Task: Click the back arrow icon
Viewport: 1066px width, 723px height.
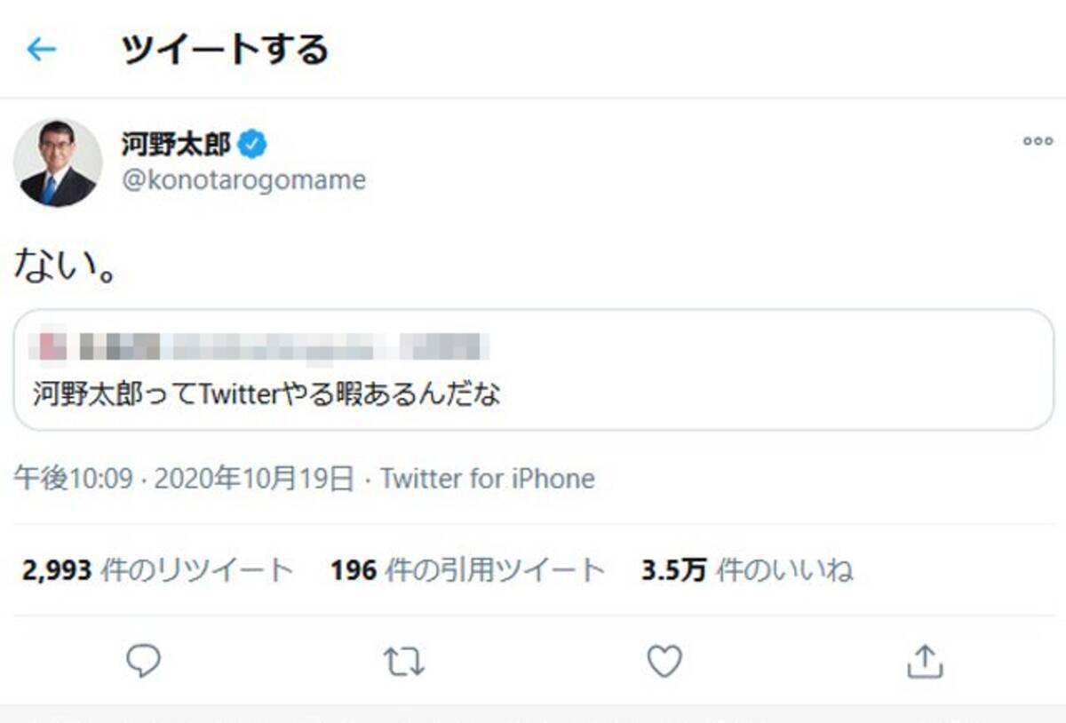Action: pos(41,50)
